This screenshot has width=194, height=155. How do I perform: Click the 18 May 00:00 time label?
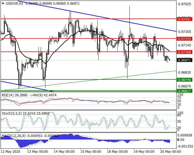tap(117, 152)
